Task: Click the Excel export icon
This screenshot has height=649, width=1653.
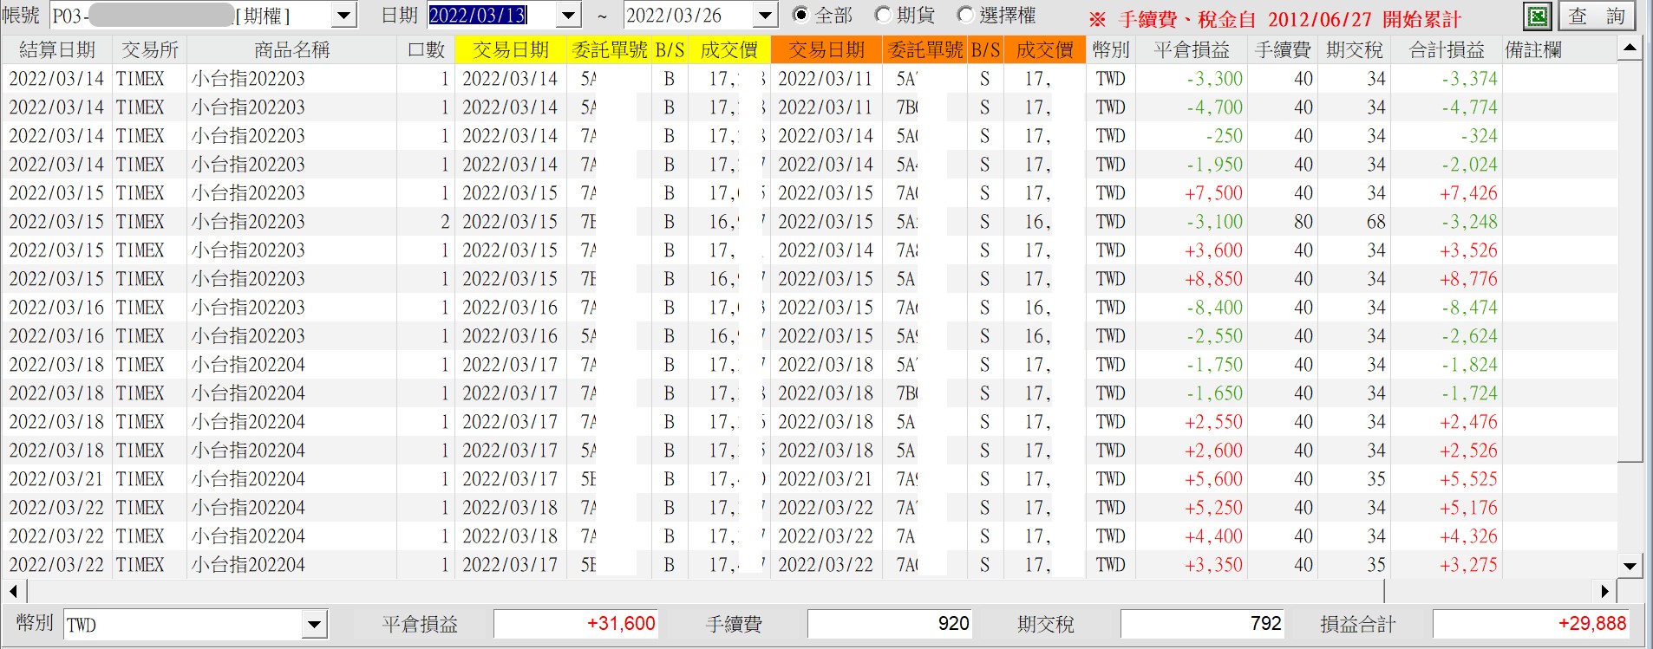Action: click(1537, 16)
